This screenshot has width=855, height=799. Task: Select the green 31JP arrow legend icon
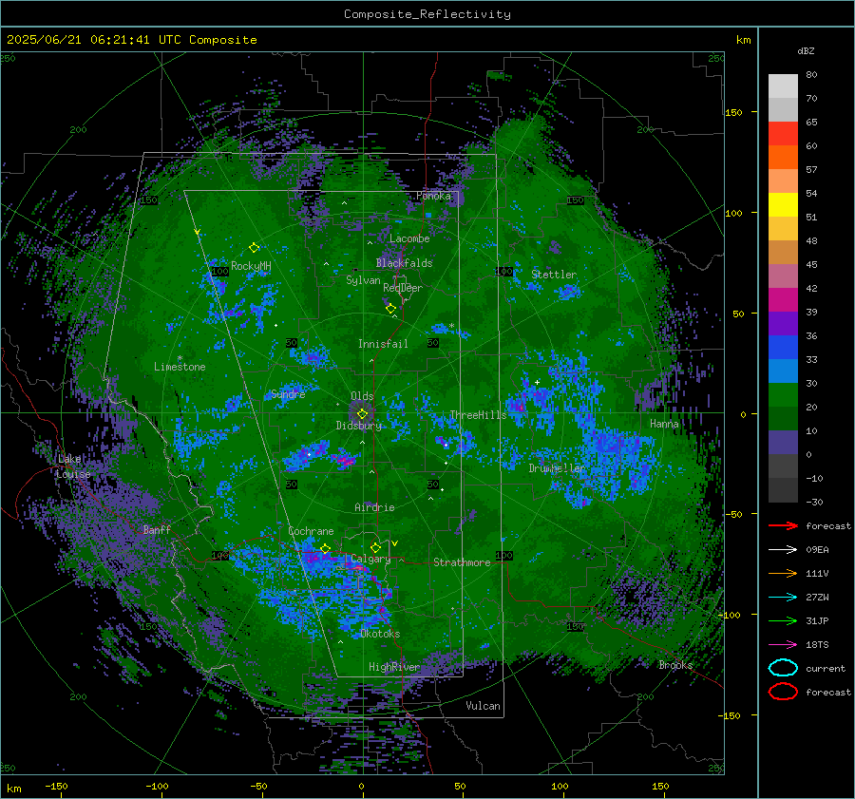[x=783, y=620]
